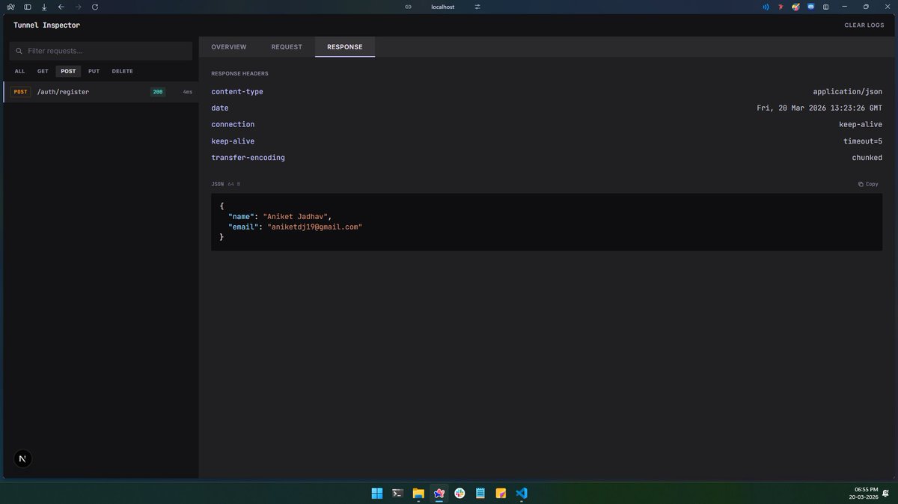Screen dimensions: 898x504
Task: Click the "Aniket Jadhav" JSON value
Action: [x=297, y=216]
